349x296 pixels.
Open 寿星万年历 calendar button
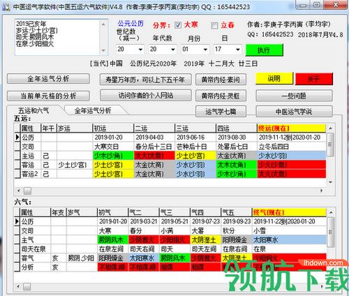pos(145,80)
